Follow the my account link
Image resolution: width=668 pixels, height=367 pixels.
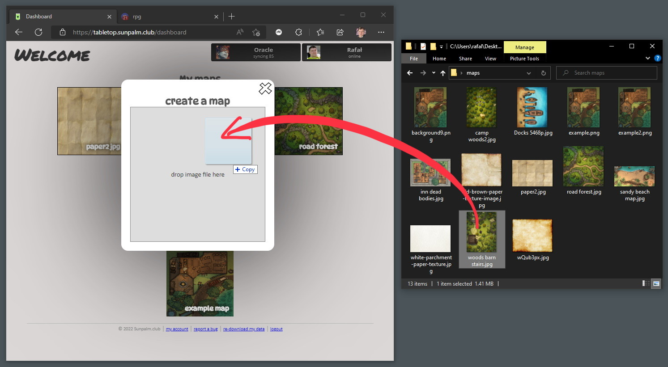tap(177, 329)
